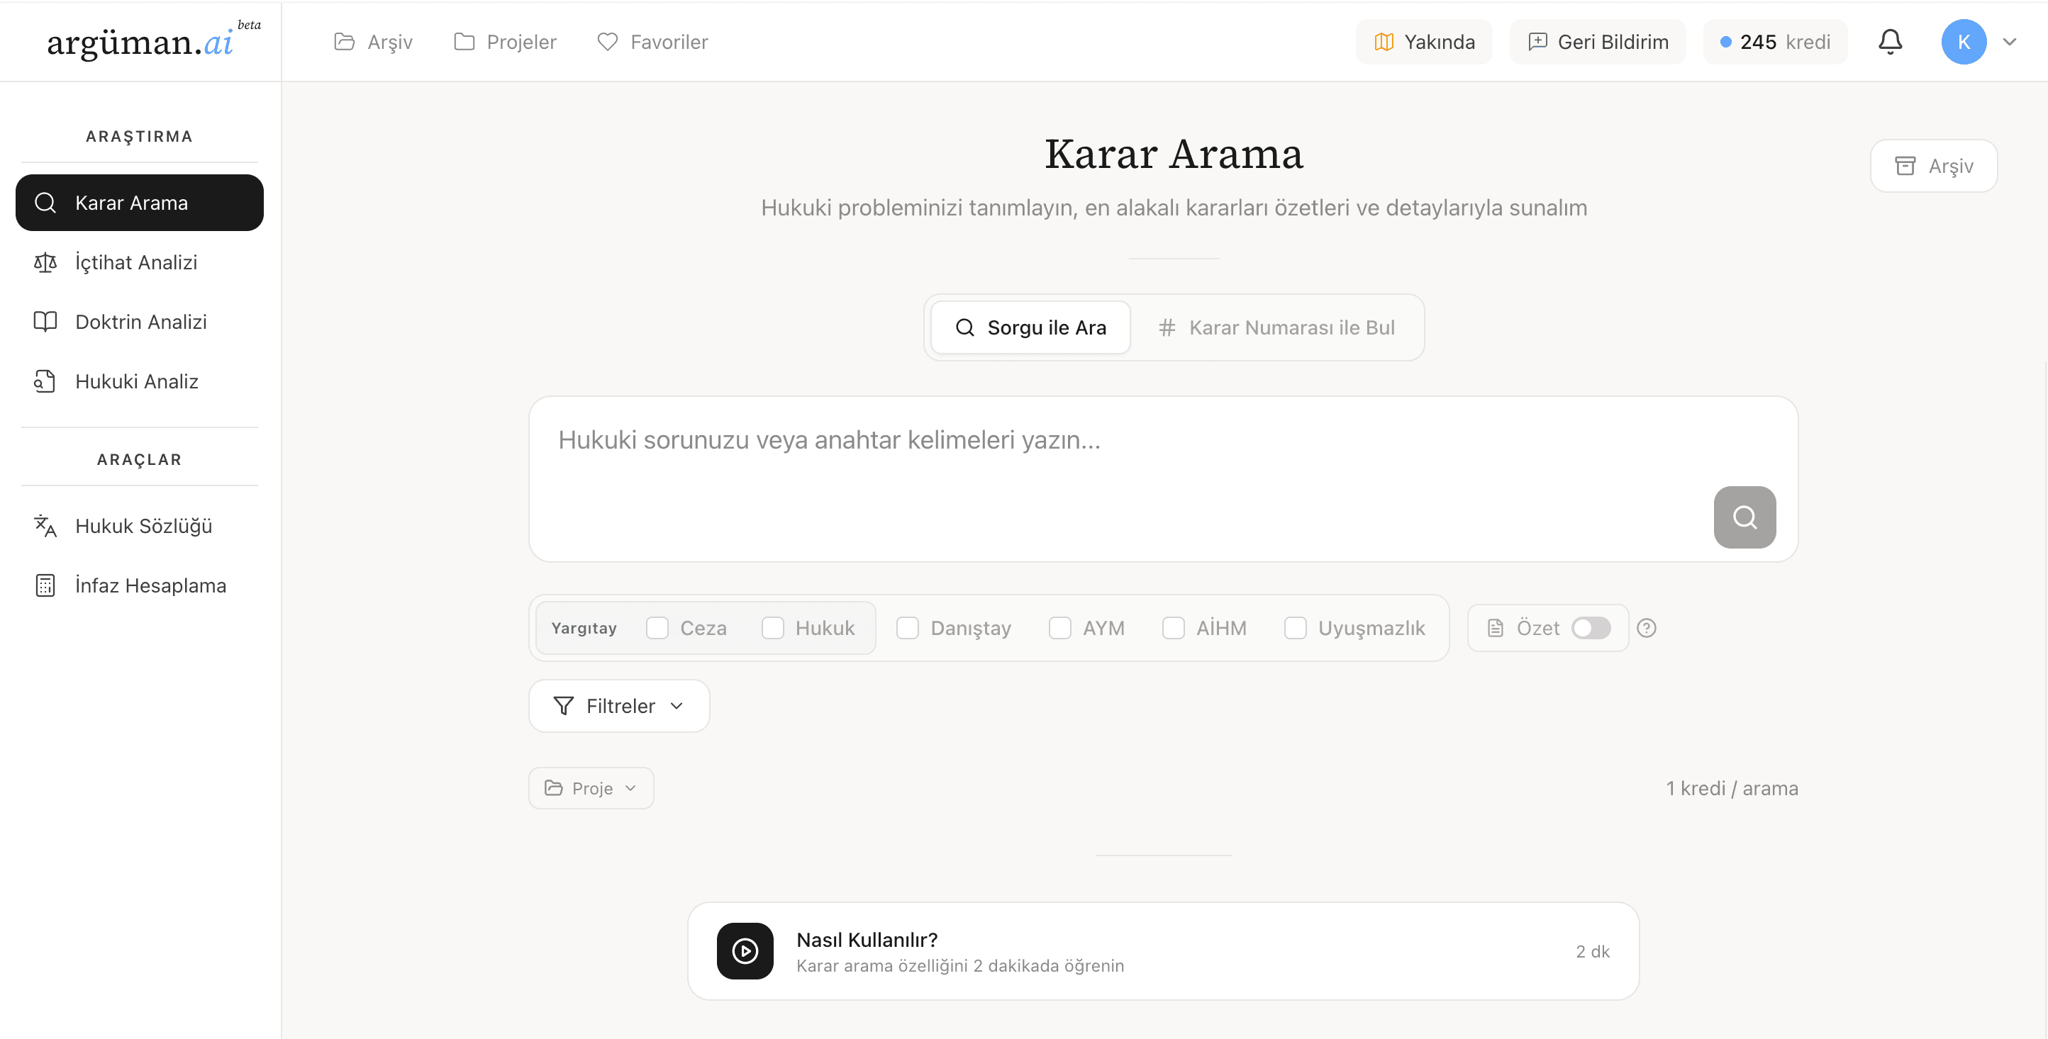
Task: Check the Ceza checkbox
Action: click(657, 629)
